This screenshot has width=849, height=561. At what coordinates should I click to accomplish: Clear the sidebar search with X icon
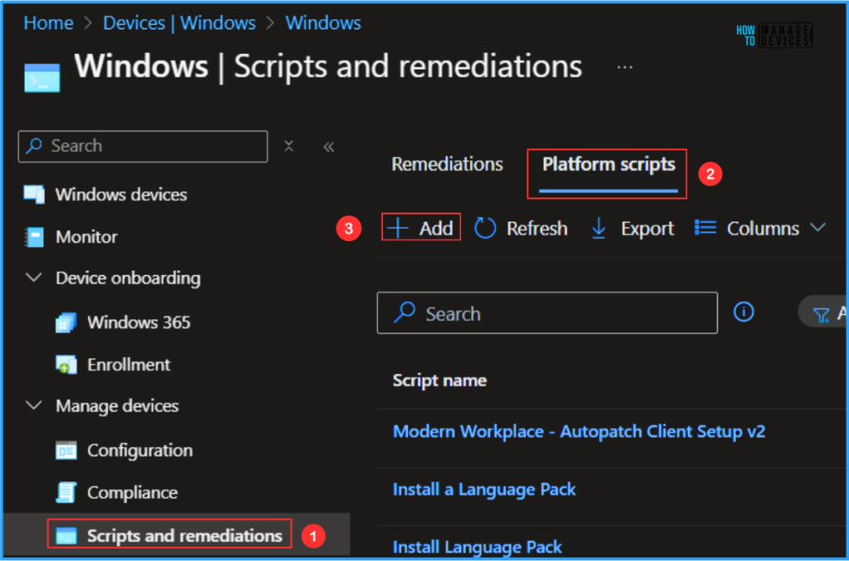tap(289, 146)
